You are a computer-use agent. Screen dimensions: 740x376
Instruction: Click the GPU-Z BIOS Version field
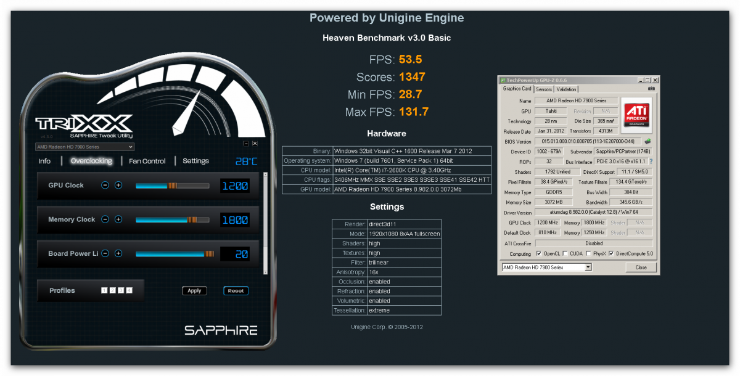pos(588,142)
